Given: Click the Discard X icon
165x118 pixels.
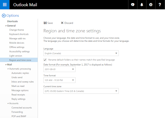Looking at the screenshot, I should coord(62,23).
